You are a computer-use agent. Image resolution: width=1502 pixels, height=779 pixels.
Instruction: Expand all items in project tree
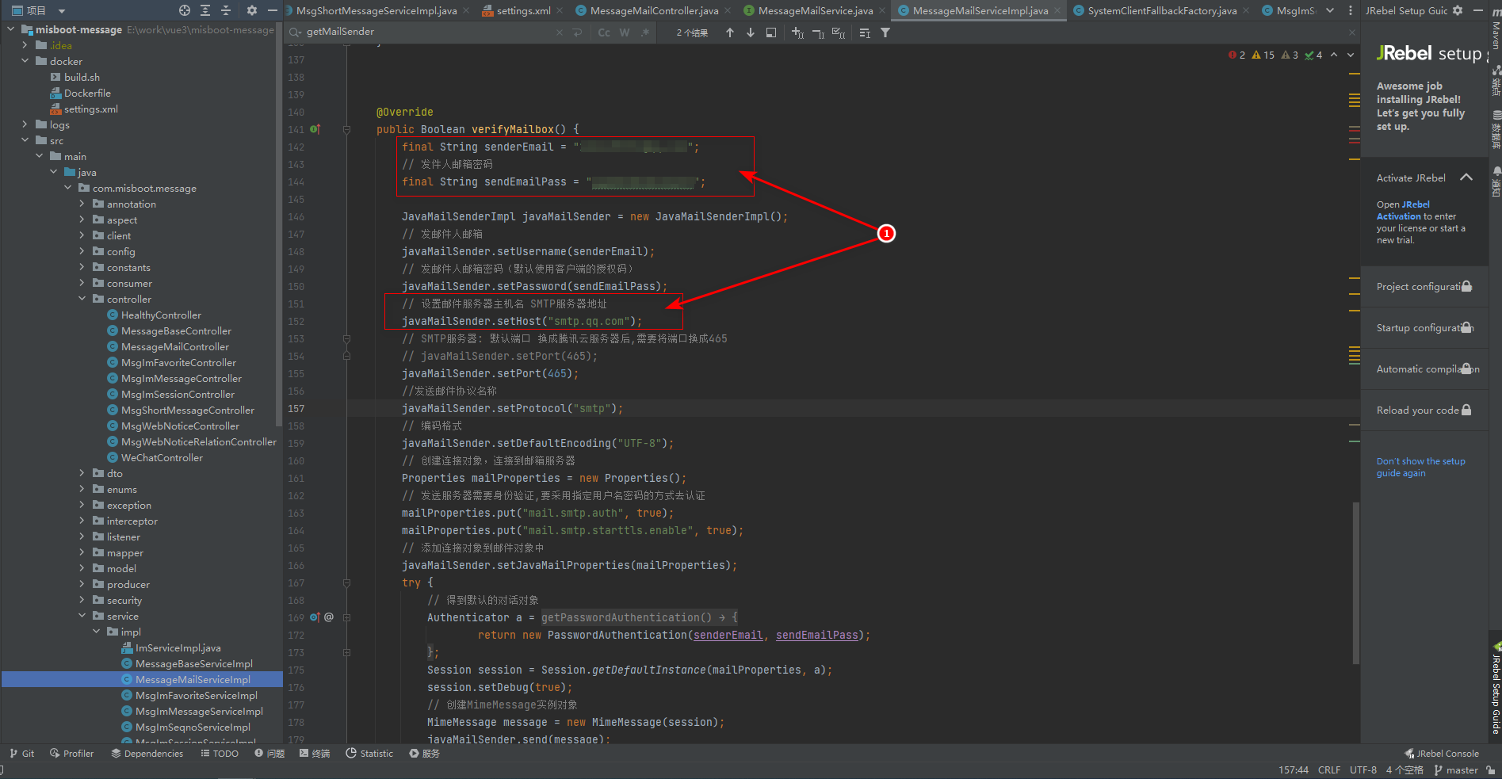205,10
